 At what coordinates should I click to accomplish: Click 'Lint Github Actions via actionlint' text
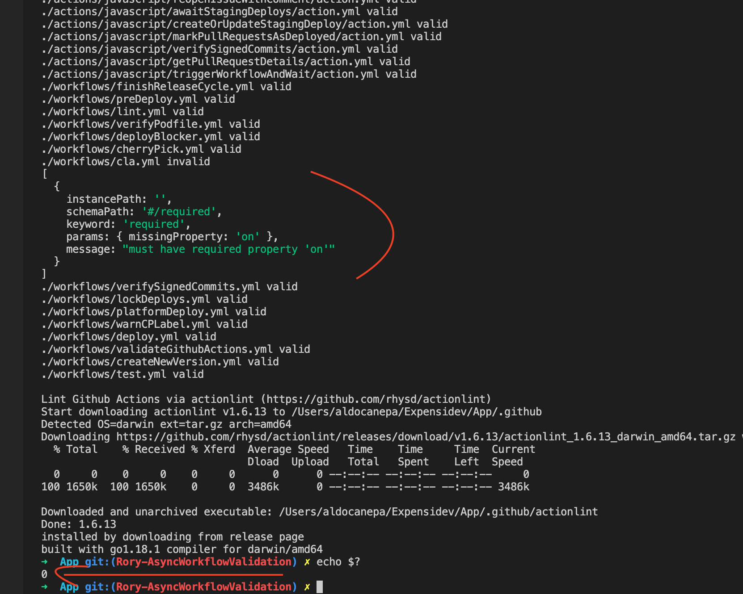pos(148,399)
